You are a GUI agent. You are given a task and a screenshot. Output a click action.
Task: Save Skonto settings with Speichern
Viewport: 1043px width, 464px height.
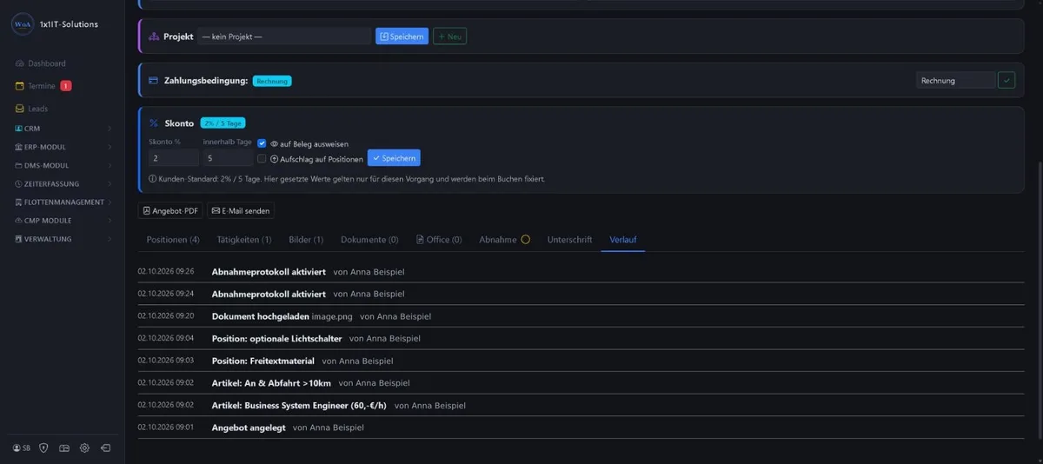394,158
